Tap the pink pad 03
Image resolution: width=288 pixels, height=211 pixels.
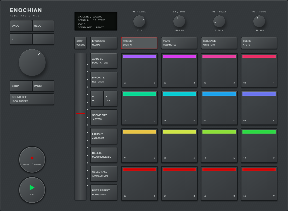219,70
